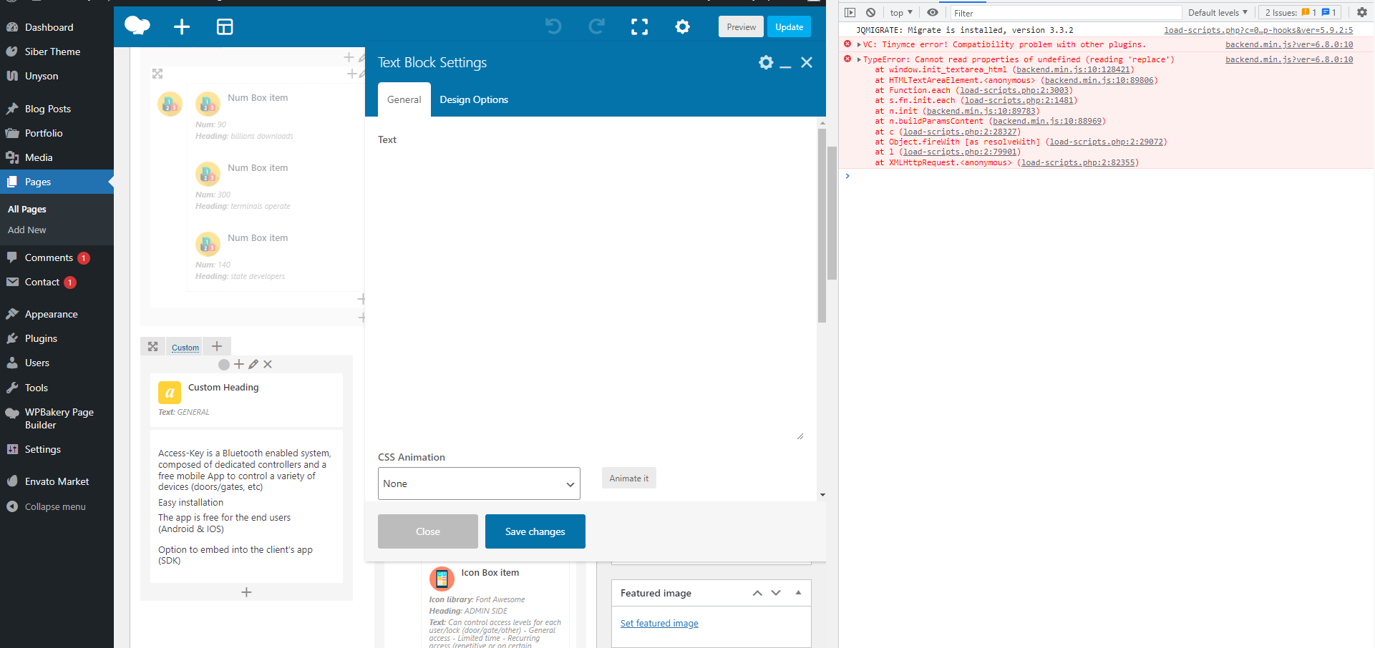The height and width of the screenshot is (648, 1375).
Task: Select Num Box item with terminals operate
Action: tap(276, 186)
